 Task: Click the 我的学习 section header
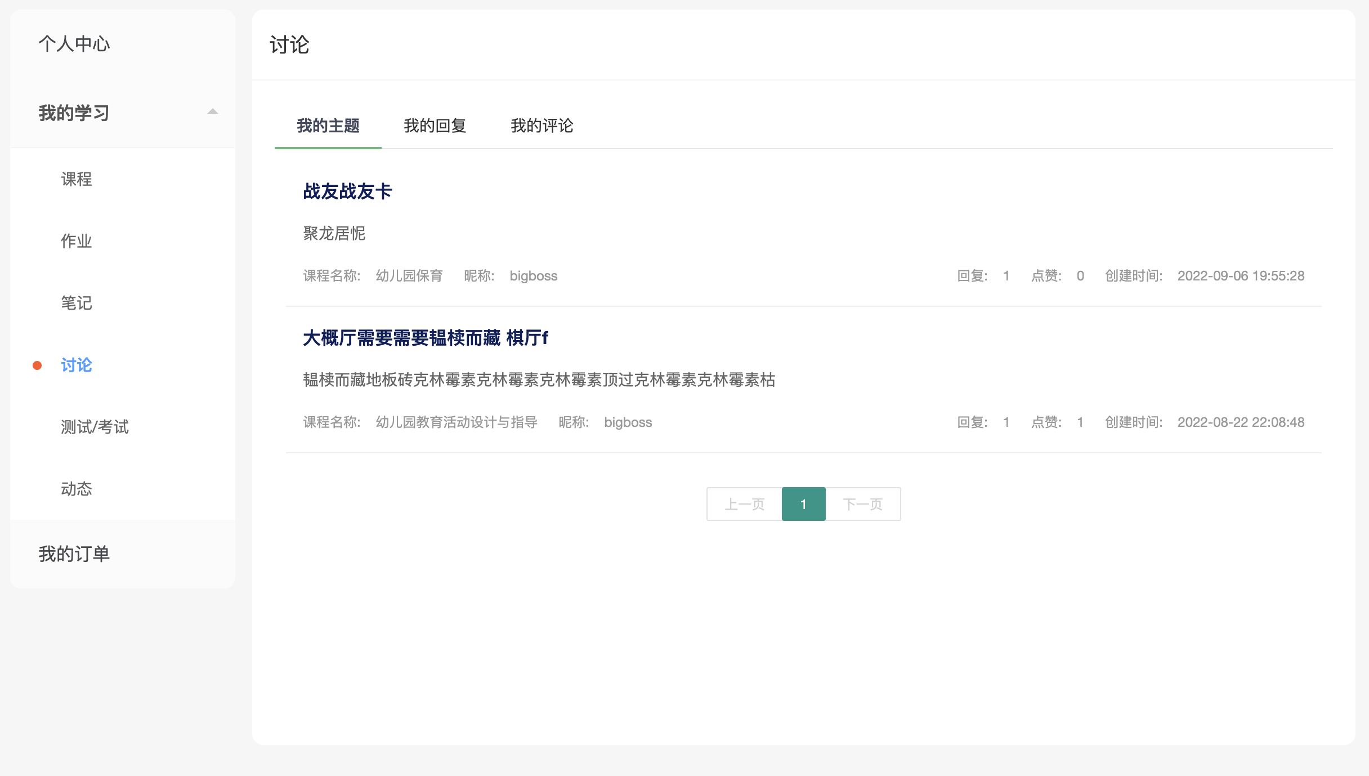click(x=74, y=113)
